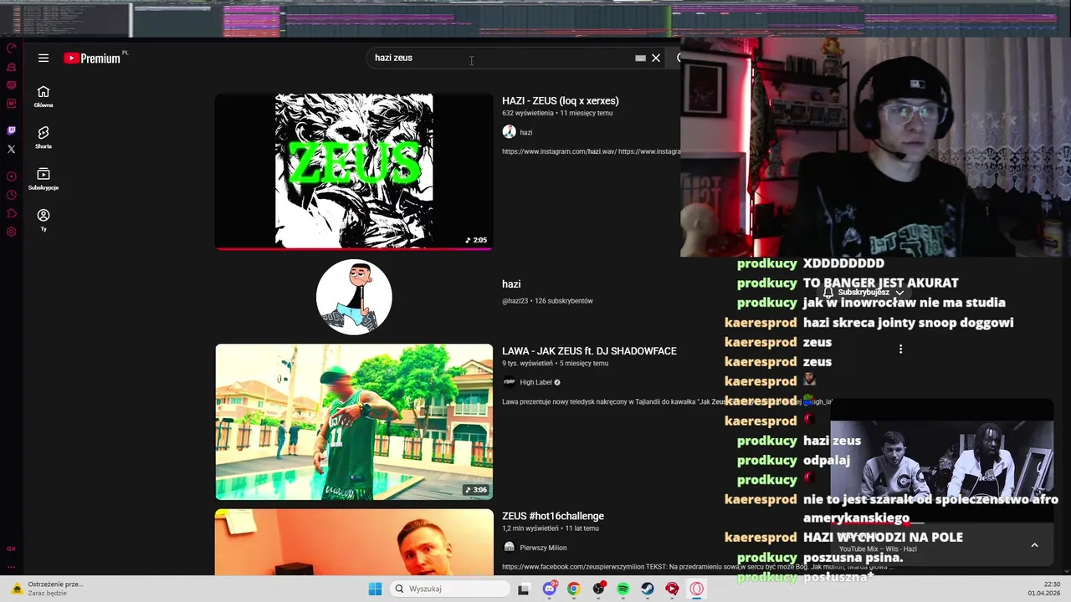
Task: Open Task View on the taskbar
Action: (x=523, y=589)
